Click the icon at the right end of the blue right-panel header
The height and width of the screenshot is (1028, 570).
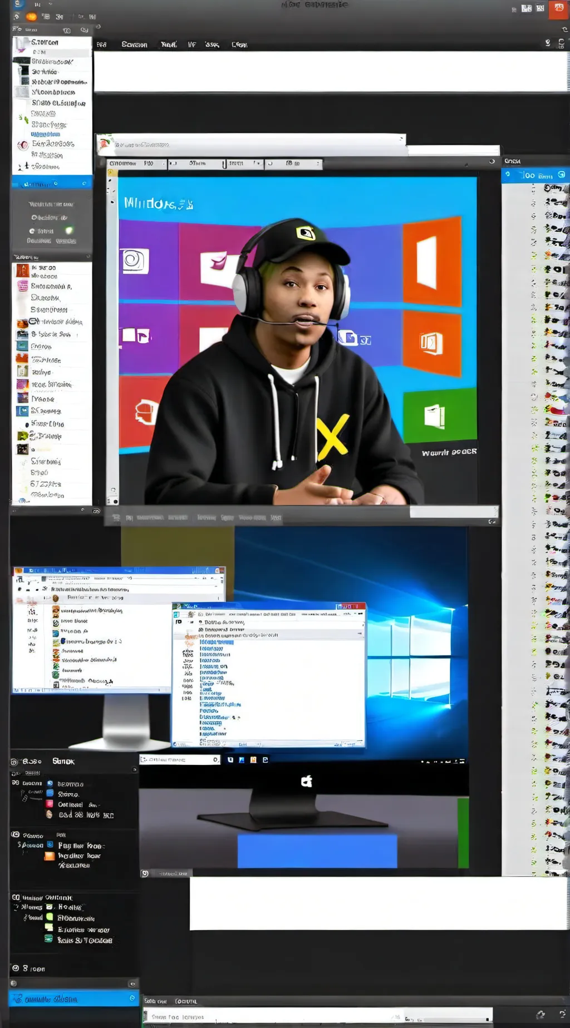click(x=561, y=175)
